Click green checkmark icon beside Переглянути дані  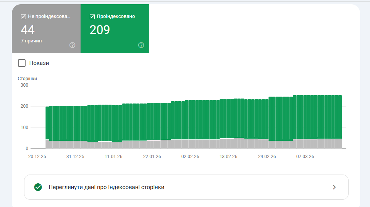[x=38, y=187]
